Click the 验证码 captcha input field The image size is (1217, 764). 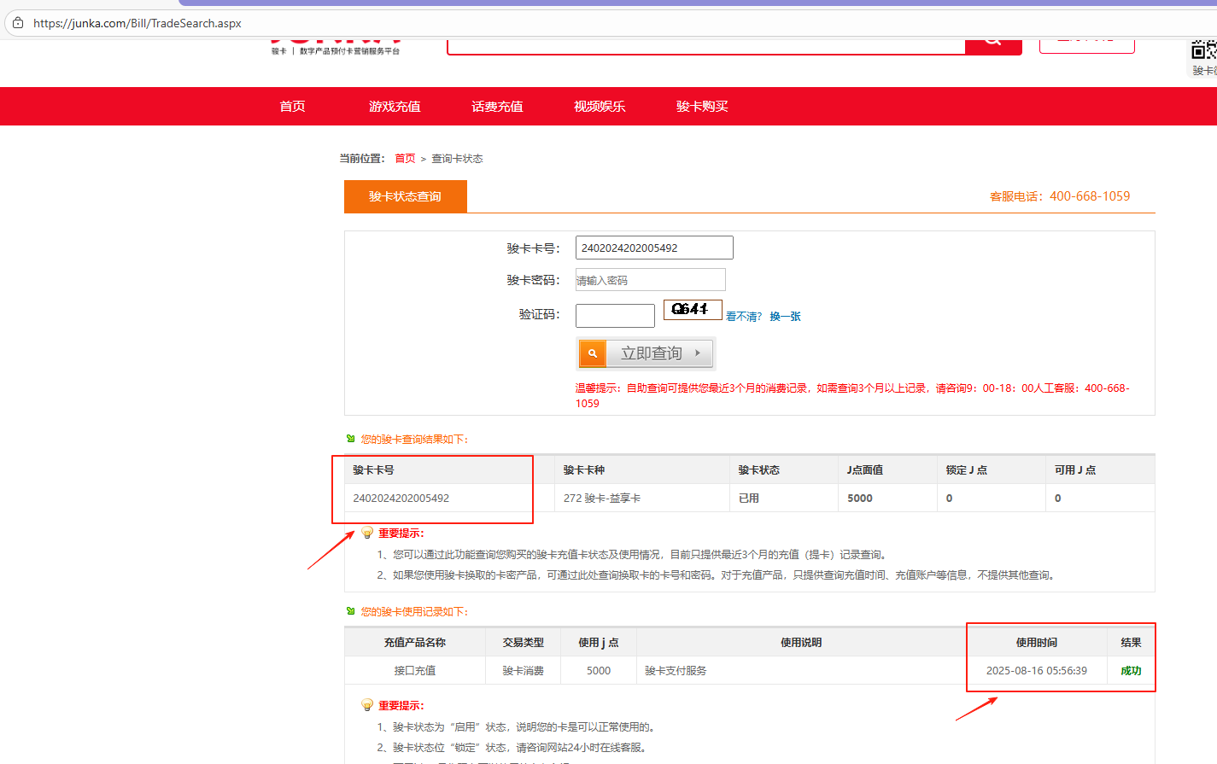615,316
